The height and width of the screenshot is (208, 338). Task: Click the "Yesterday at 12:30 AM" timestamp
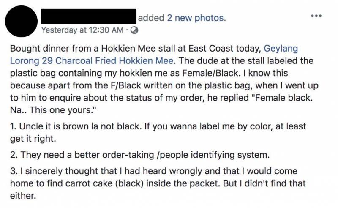point(83,30)
